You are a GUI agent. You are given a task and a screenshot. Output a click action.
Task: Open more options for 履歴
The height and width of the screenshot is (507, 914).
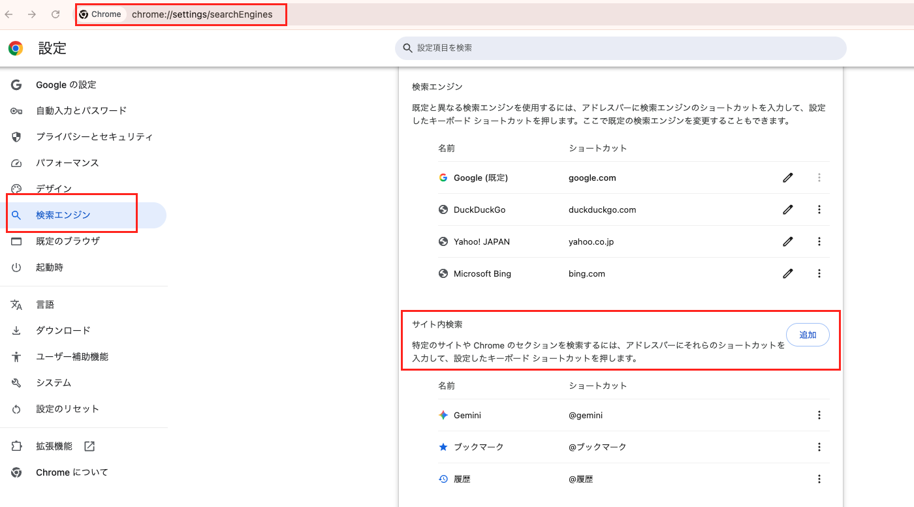coord(819,479)
